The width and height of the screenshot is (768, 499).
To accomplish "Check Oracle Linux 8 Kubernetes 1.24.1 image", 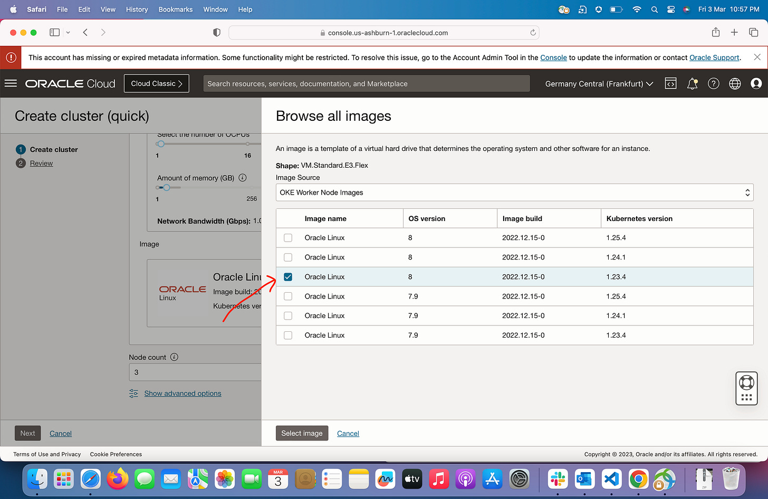I will tap(288, 257).
